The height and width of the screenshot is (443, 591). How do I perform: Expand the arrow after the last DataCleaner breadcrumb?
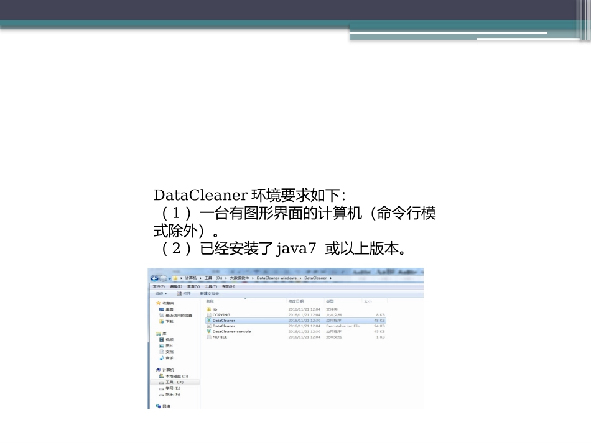click(330, 278)
